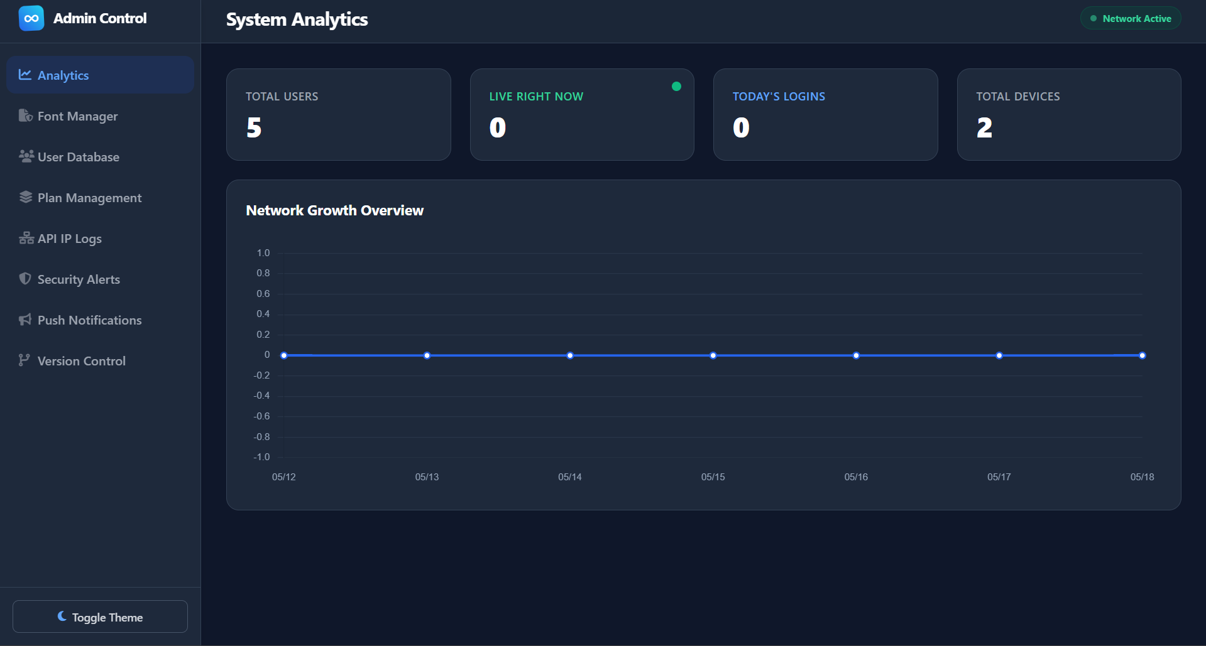The width and height of the screenshot is (1206, 646).
Task: Toggle the theme with Toggle Theme button
Action: point(100,616)
